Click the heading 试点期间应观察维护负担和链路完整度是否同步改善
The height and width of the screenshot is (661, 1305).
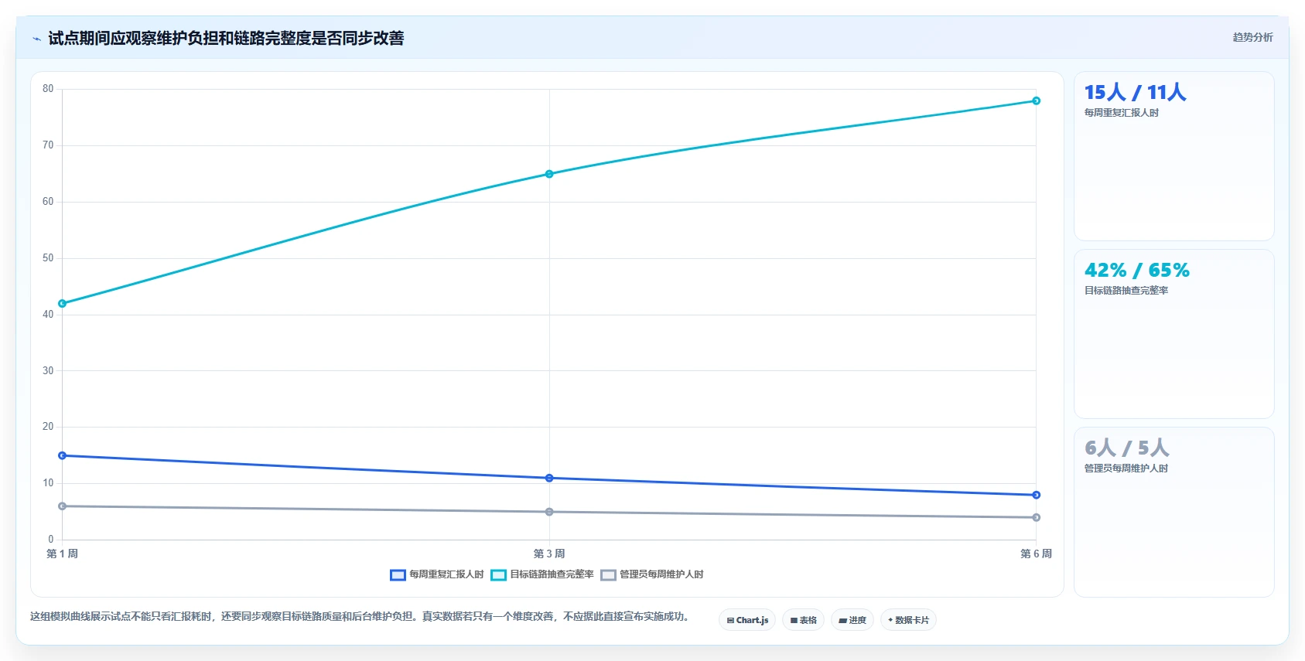click(226, 39)
